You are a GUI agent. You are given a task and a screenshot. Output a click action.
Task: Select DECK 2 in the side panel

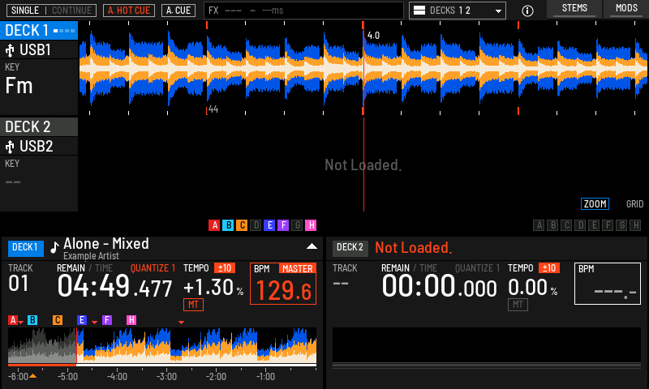pos(39,127)
